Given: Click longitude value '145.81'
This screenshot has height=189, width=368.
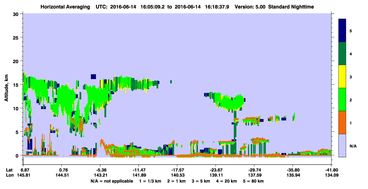Looking at the screenshot, I should (x=23, y=175).
